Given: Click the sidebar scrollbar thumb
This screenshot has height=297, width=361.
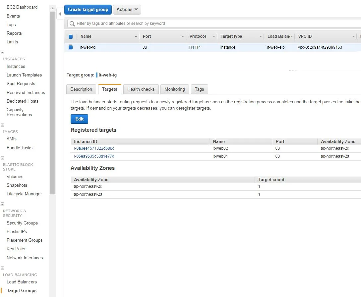Looking at the screenshot, I should pos(52,103).
